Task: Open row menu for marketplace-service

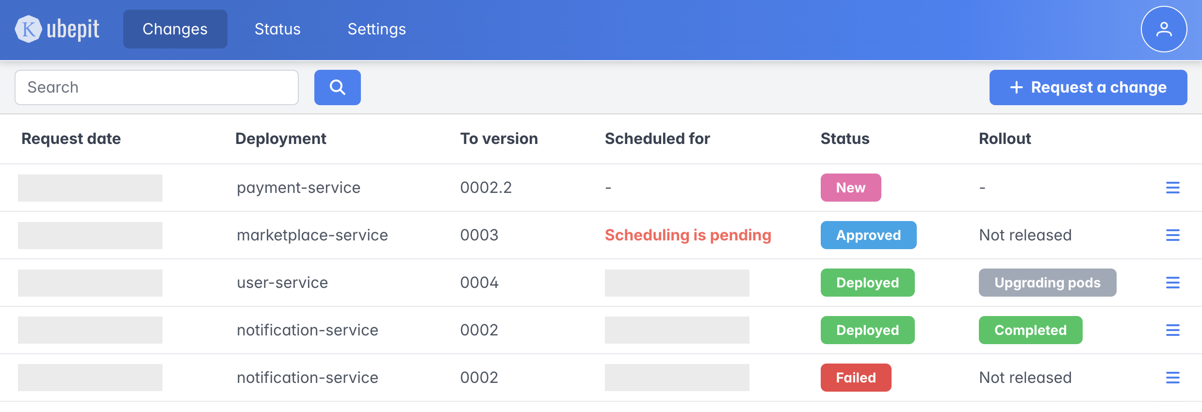Action: point(1172,235)
